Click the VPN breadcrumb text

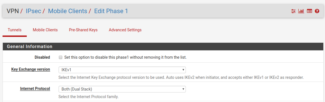click(13, 11)
